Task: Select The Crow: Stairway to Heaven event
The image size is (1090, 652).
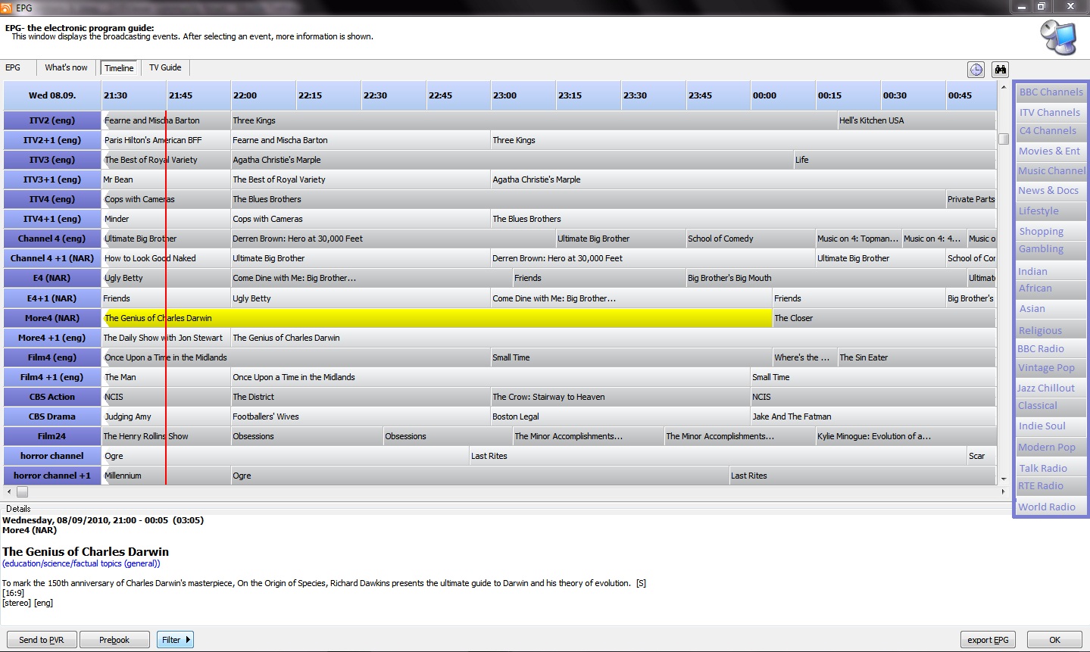Action: tap(620, 397)
